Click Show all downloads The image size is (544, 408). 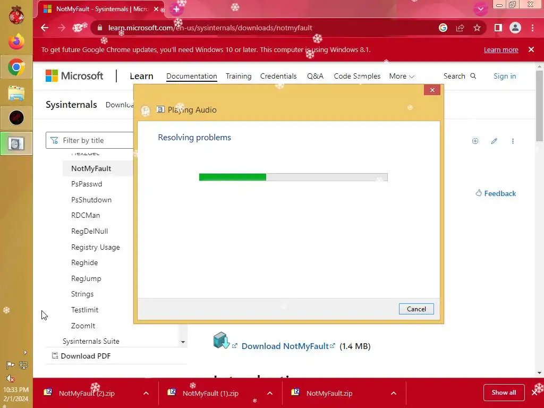(x=504, y=393)
